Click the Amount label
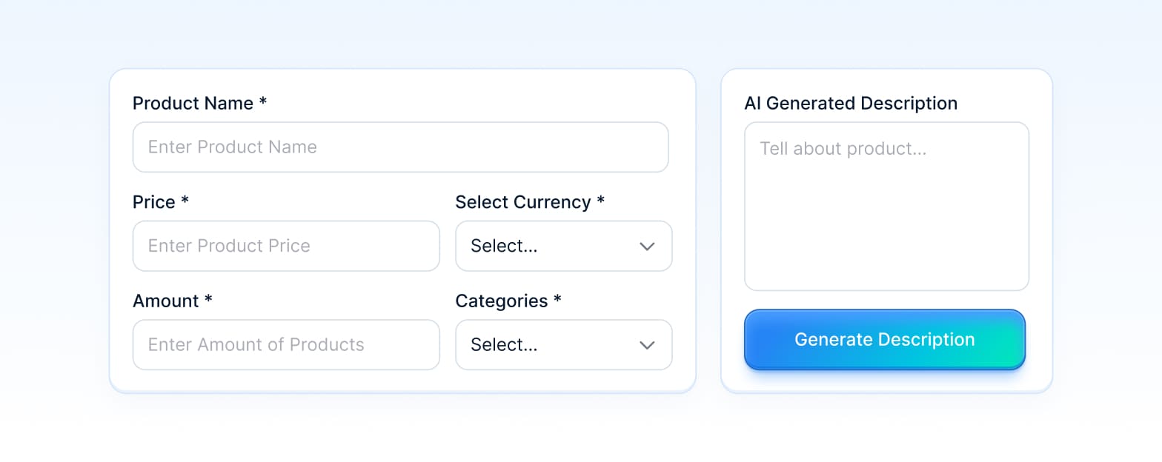The height and width of the screenshot is (462, 1162). point(165,301)
